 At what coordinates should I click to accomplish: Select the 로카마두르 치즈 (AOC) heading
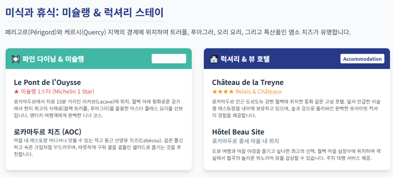tap(48, 132)
